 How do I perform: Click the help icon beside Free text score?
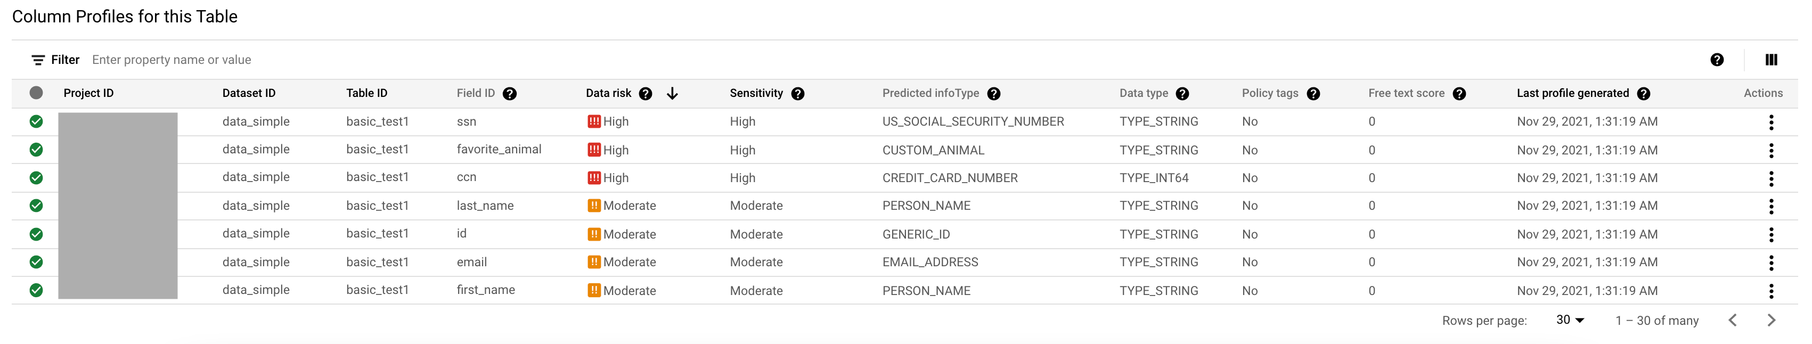(1459, 94)
